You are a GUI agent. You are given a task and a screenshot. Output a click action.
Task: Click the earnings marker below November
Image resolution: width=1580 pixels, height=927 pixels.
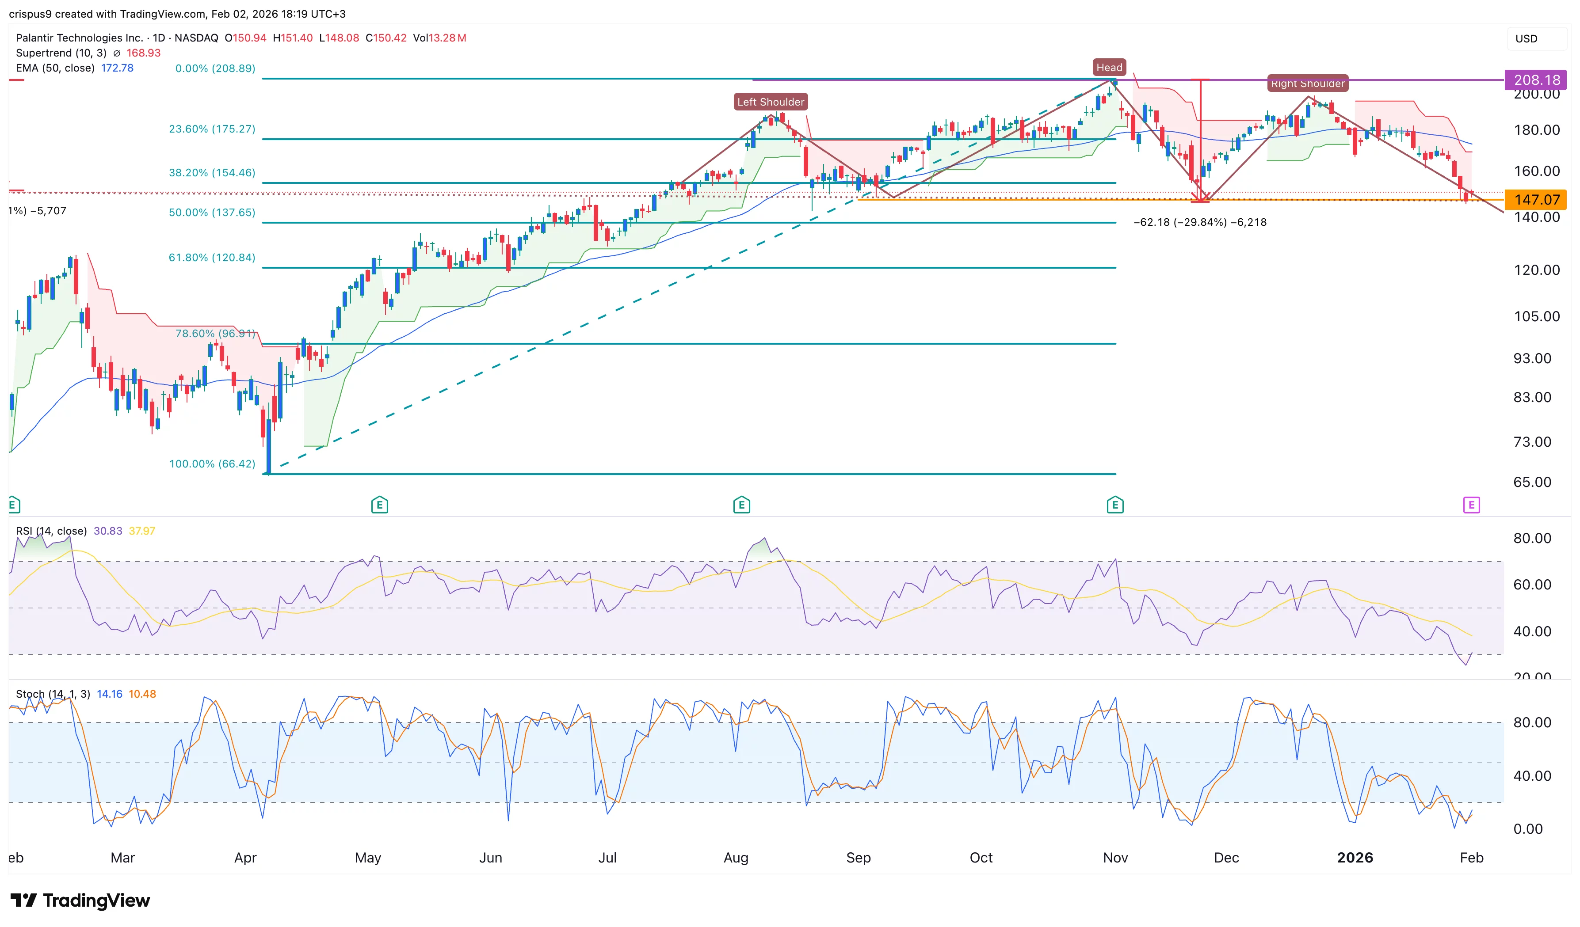pos(1115,505)
